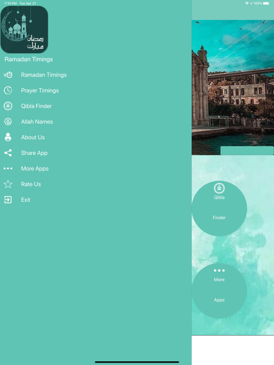Tap the mosque waterfront photo

(x=233, y=87)
